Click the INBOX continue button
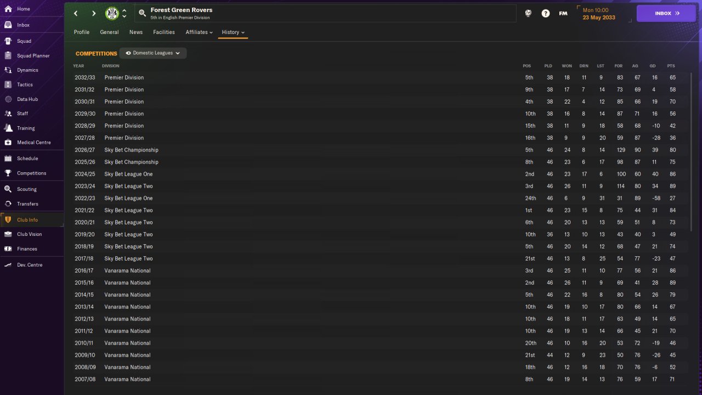This screenshot has width=702, height=395. click(x=667, y=14)
